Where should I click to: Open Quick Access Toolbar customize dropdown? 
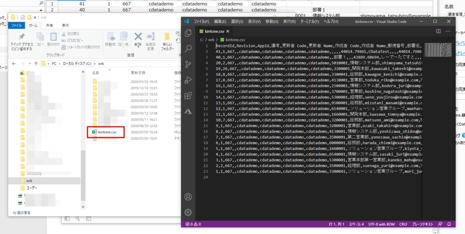35,17
